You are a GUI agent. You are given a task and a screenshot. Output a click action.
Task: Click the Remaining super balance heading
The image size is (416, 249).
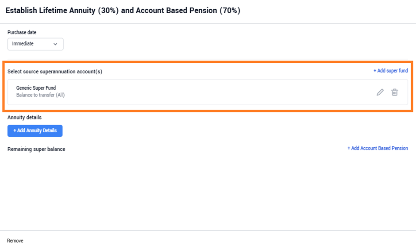(36, 149)
